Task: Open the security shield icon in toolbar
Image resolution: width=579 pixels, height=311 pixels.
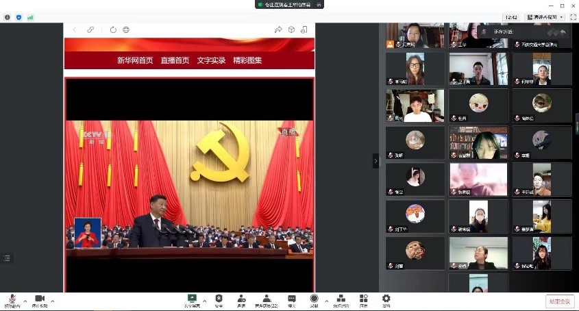Action: (x=219, y=299)
